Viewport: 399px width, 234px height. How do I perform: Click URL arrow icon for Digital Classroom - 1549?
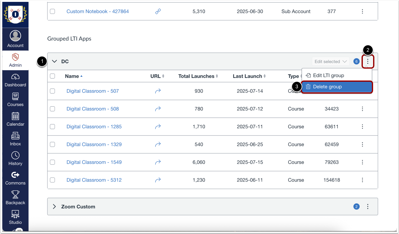(x=158, y=162)
